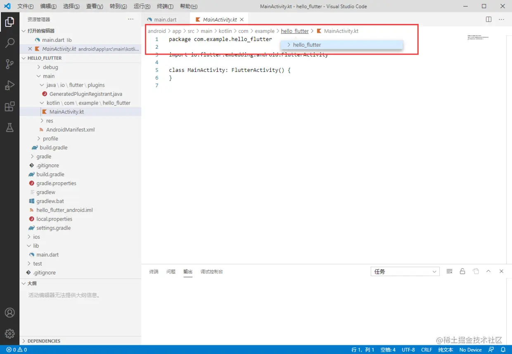Open AndroidManifest.xml in the tree
Image resolution: width=512 pixels, height=354 pixels.
[x=70, y=130]
